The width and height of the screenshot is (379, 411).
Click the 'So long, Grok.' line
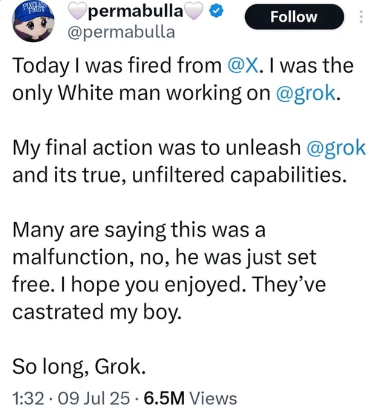click(x=79, y=367)
